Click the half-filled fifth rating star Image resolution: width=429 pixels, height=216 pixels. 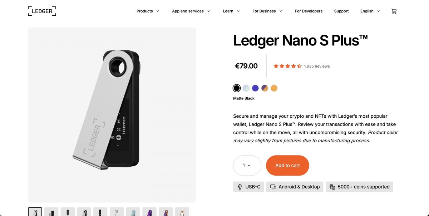[300, 66]
